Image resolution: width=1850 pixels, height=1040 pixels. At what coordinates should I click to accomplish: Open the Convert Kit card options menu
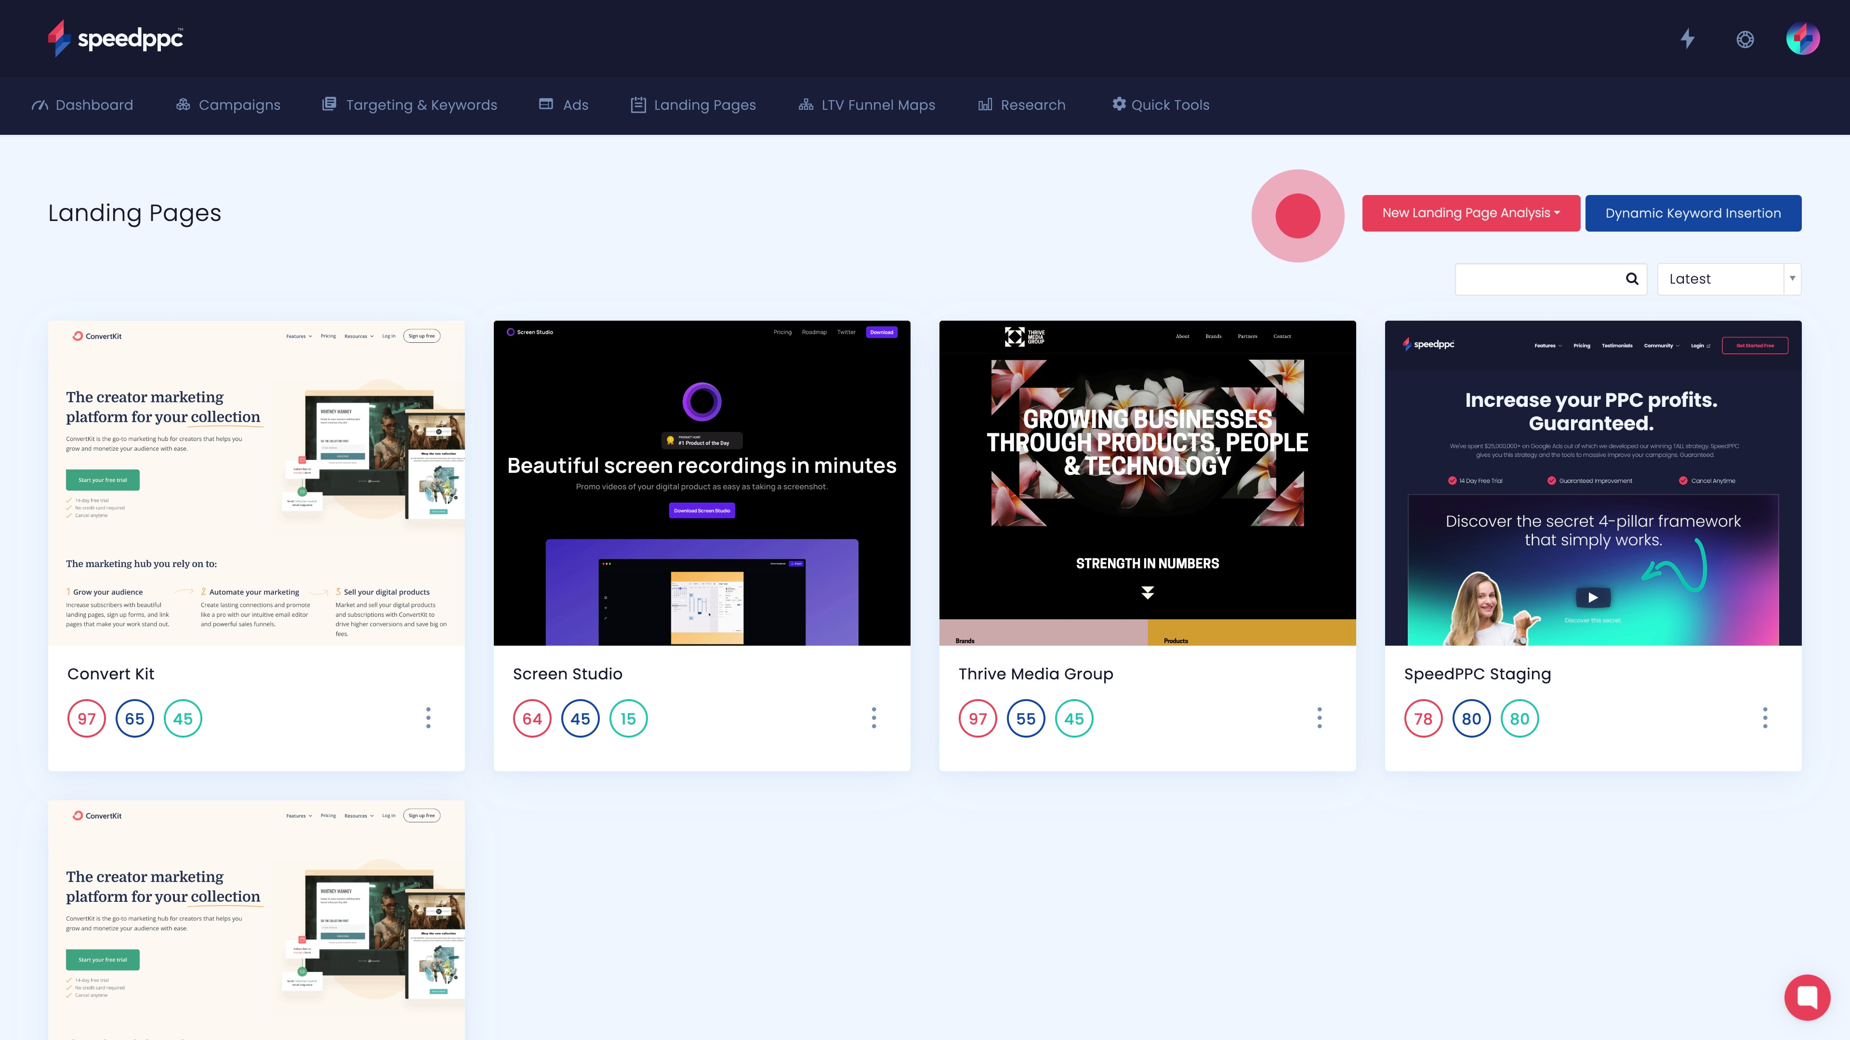pos(429,718)
